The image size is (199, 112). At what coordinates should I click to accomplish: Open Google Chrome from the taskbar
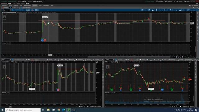point(58,110)
